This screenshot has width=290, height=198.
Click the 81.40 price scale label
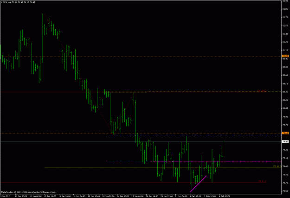pyautogui.click(x=285, y=34)
